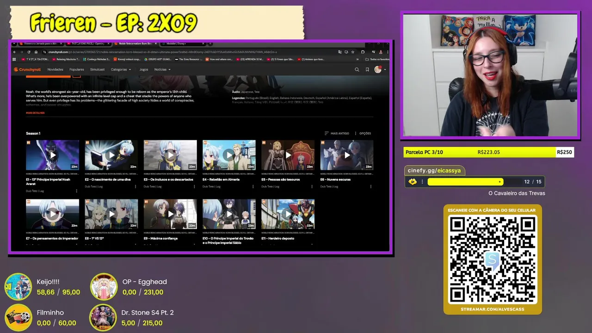Open the Crunchyroll watchlist bookmark icon
592x333 pixels.
(367, 69)
